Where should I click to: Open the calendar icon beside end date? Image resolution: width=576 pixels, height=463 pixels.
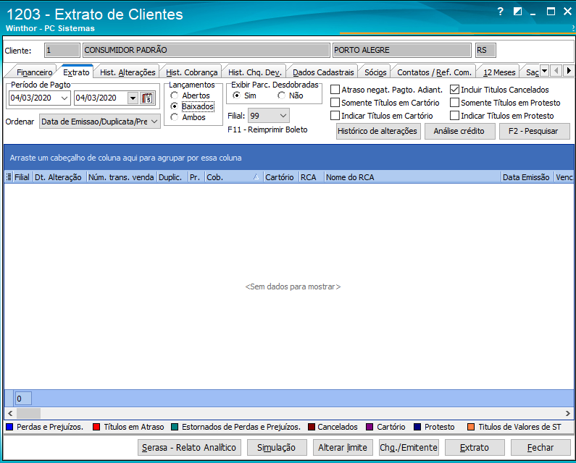coord(147,98)
